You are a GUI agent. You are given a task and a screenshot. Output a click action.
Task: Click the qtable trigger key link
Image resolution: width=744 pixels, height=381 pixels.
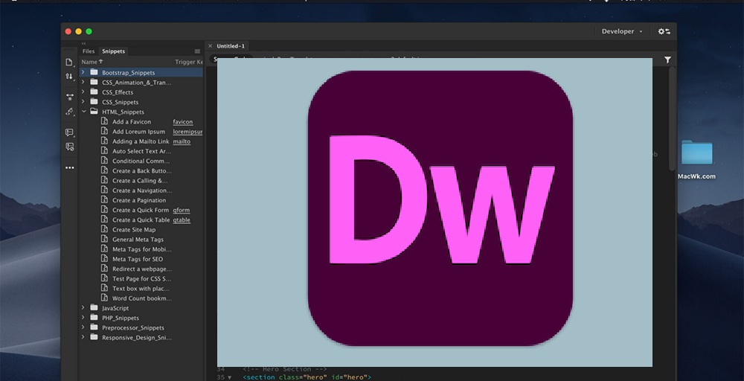[x=182, y=220]
